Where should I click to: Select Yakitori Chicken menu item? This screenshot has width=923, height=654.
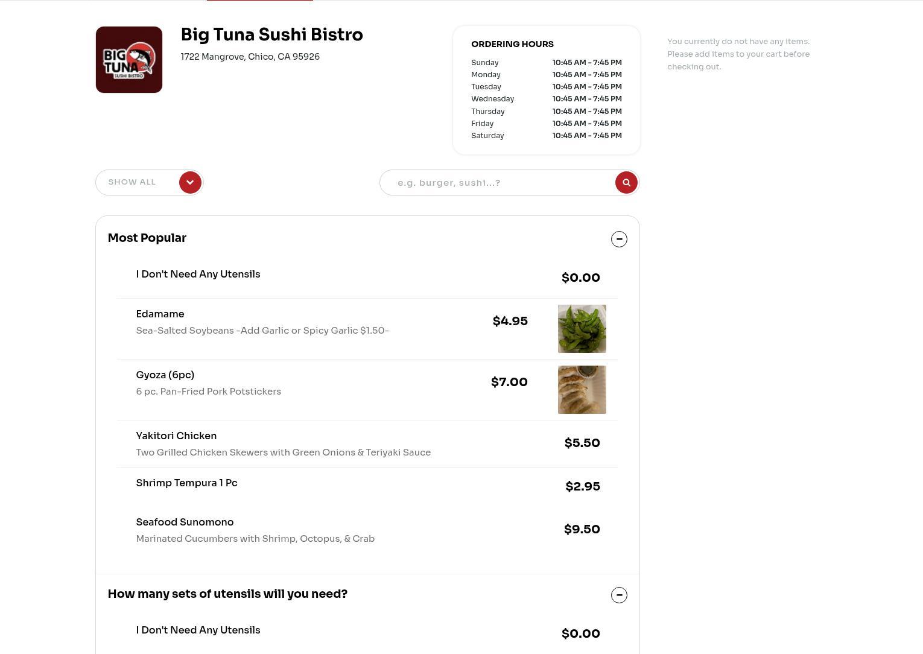tap(367, 444)
